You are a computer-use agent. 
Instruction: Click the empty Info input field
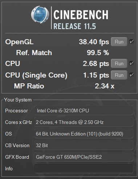click(x=84, y=168)
